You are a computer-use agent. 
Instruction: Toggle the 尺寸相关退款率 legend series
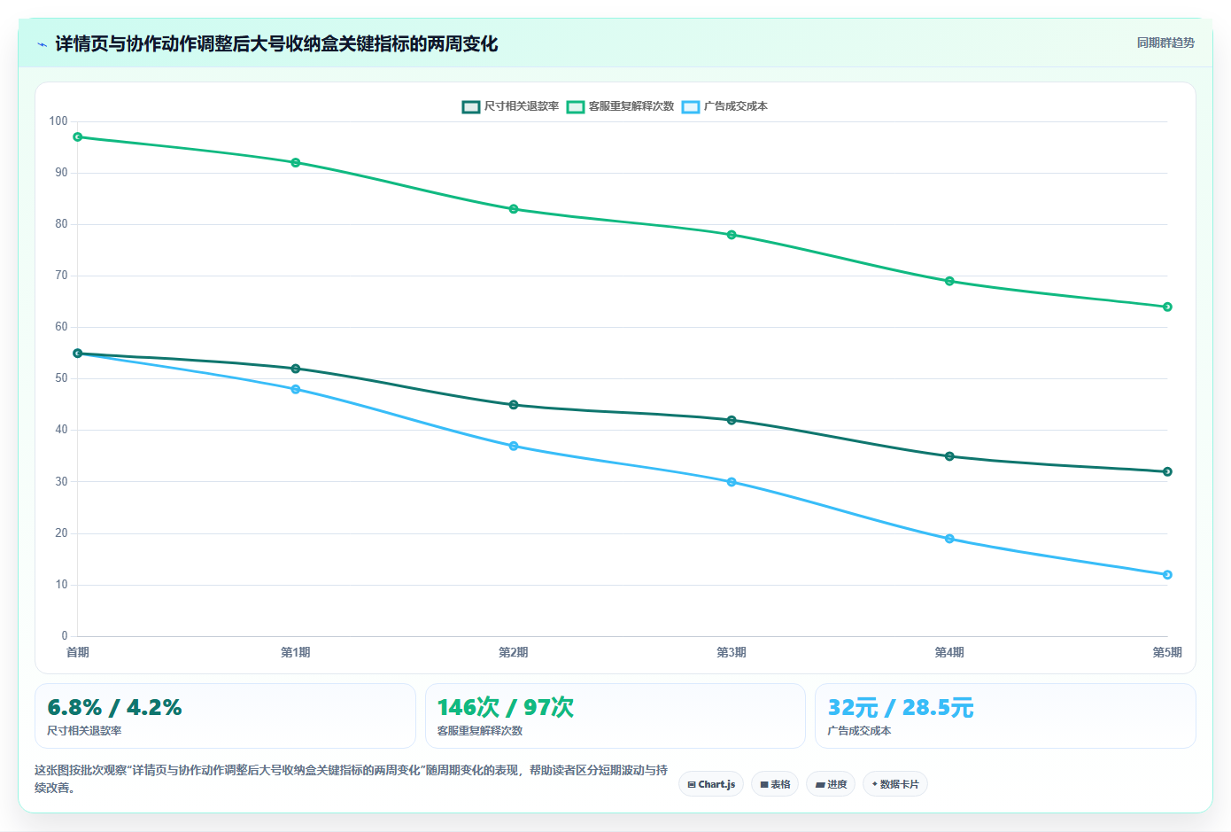click(x=510, y=106)
